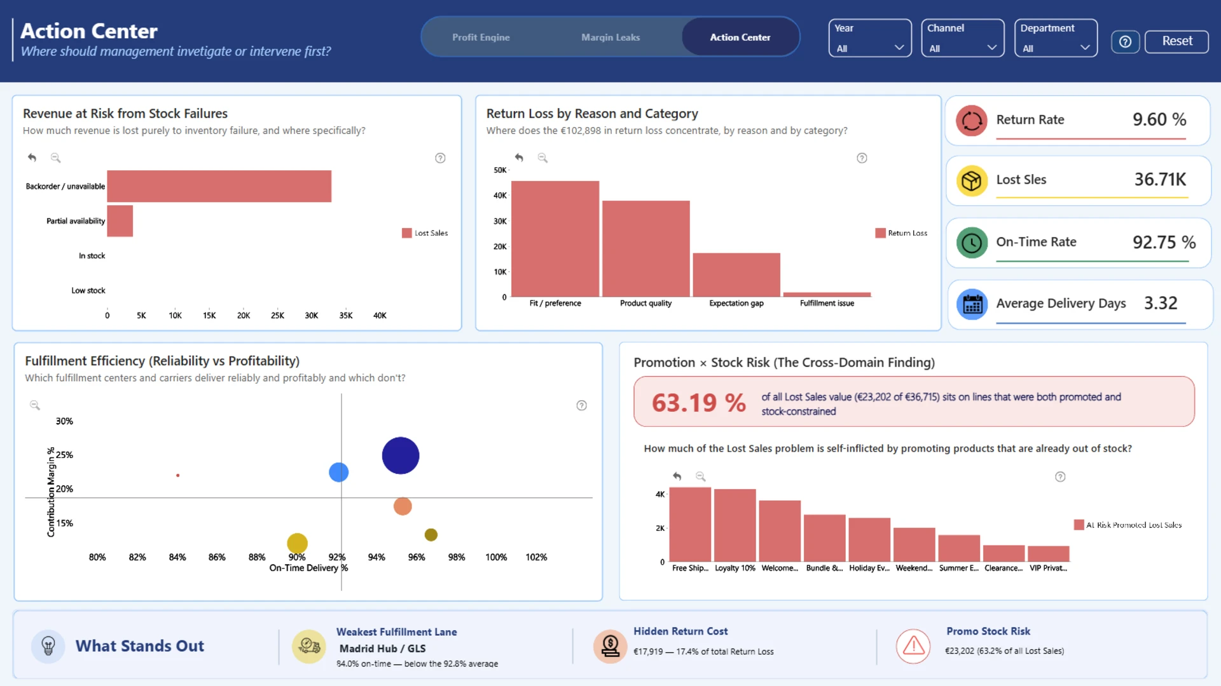Viewport: 1221px width, 686px height.
Task: Click the large dark blue scatter bubble
Action: tap(401, 455)
